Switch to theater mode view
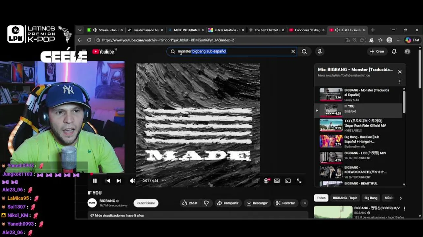The height and width of the screenshot is (237, 423). click(277, 181)
